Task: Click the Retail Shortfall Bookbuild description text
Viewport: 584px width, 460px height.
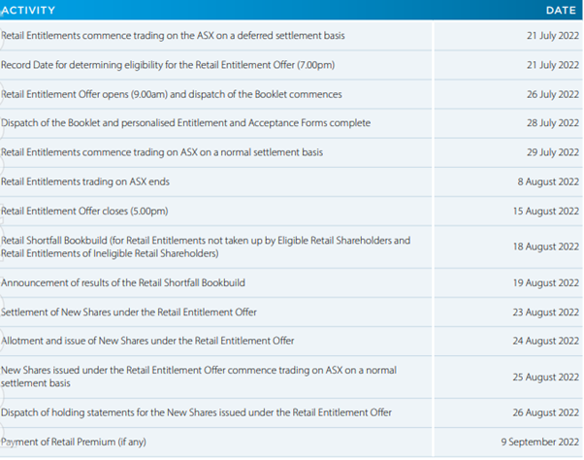Action: 206,246
